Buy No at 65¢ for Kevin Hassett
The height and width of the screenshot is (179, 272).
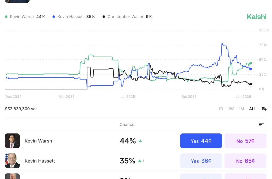[x=245, y=161]
